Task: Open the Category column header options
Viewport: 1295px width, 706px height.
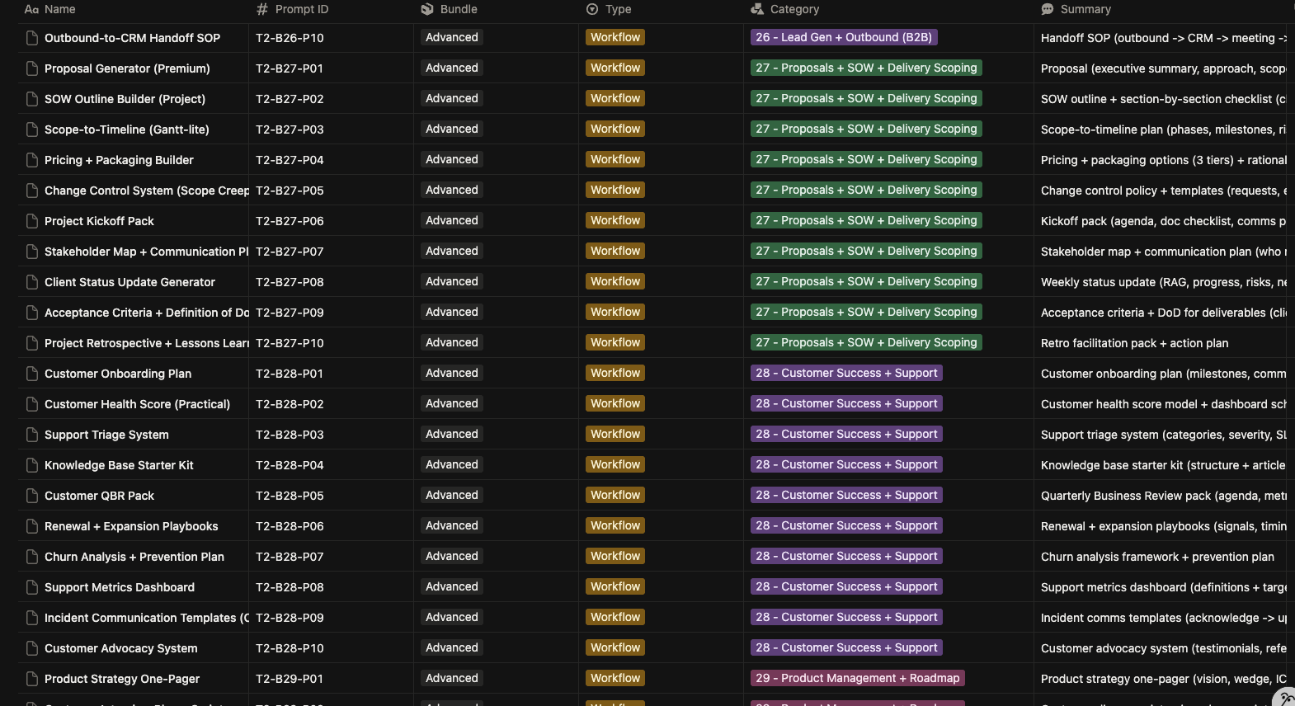Action: [794, 9]
